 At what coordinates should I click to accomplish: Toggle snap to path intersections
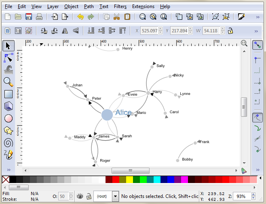[258, 139]
